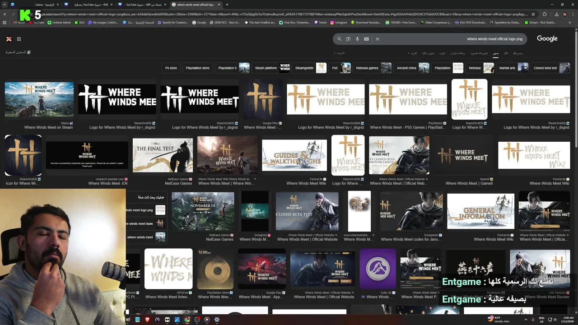
Task: Clear the search query with the X icon
Action: pos(378,39)
